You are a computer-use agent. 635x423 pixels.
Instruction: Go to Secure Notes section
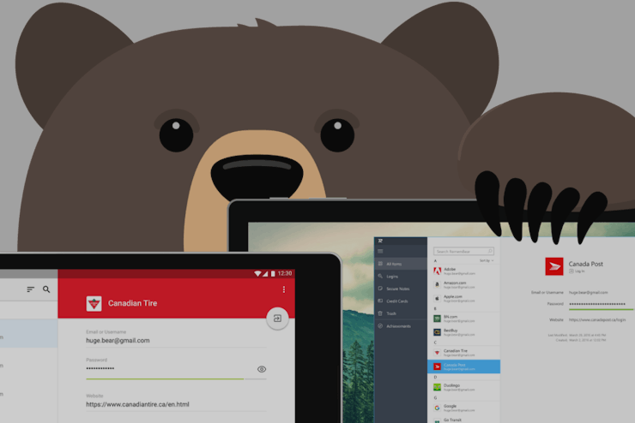tap(401, 289)
